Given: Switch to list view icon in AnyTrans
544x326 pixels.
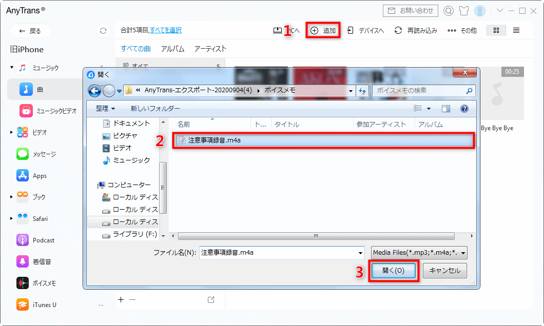Looking at the screenshot, I should click(516, 30).
